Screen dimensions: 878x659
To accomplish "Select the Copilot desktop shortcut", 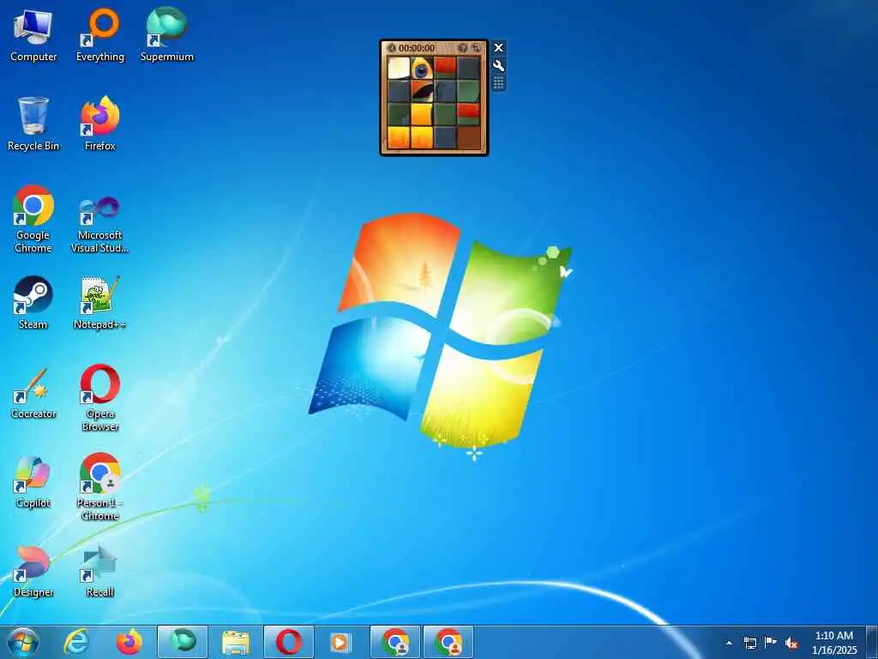I will coord(33,482).
